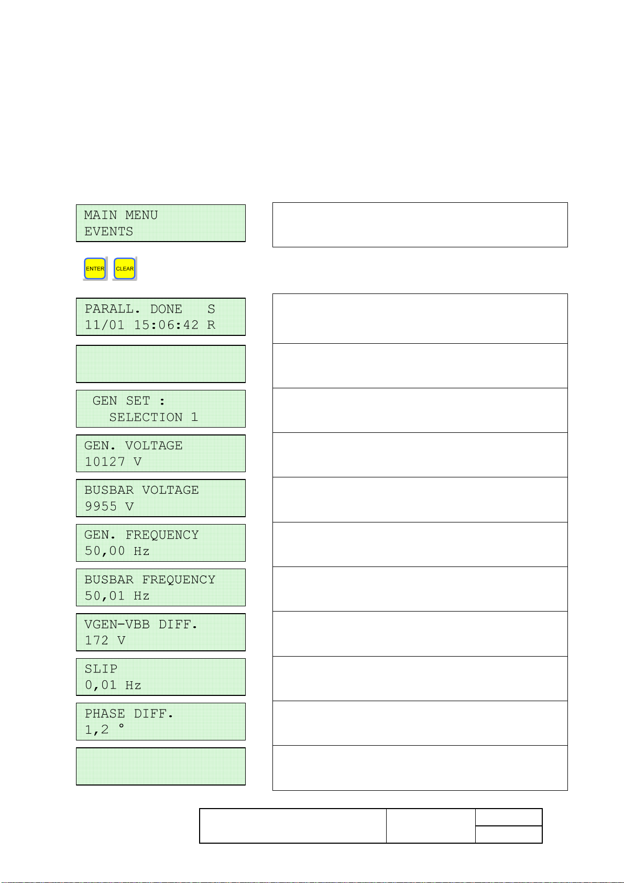The width and height of the screenshot is (624, 883).
Task: Click the VGEN-VBB DIFF. 172 V display
Action: pyautogui.click(x=161, y=633)
